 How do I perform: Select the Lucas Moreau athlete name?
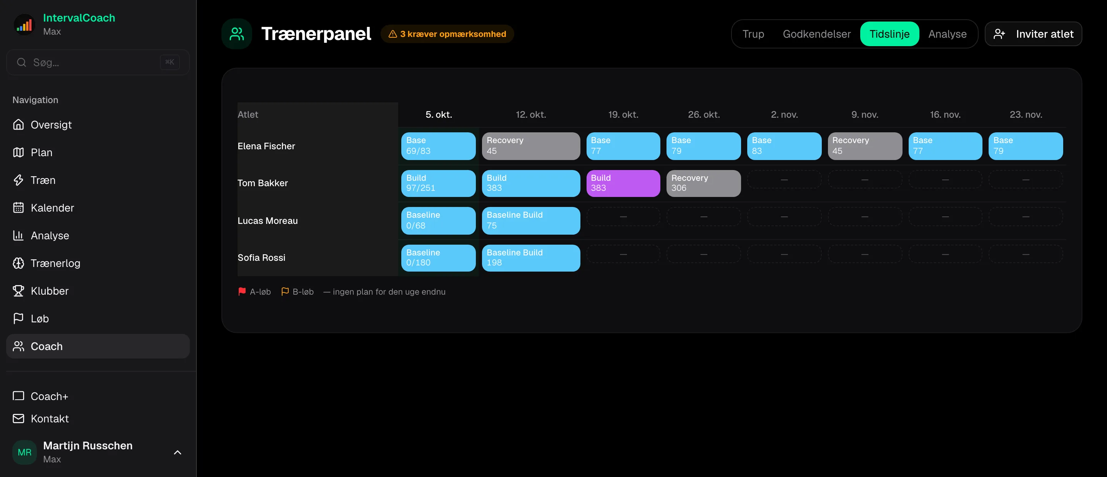tap(268, 221)
